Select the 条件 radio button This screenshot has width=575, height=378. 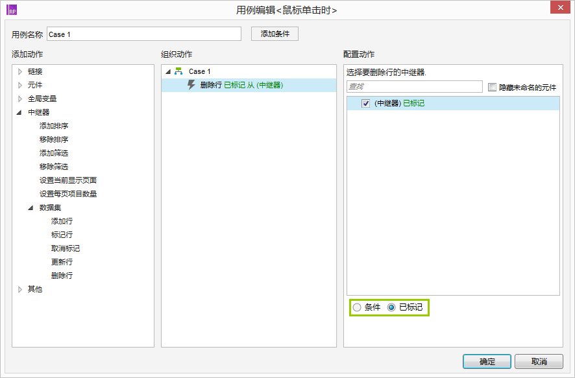click(x=357, y=307)
